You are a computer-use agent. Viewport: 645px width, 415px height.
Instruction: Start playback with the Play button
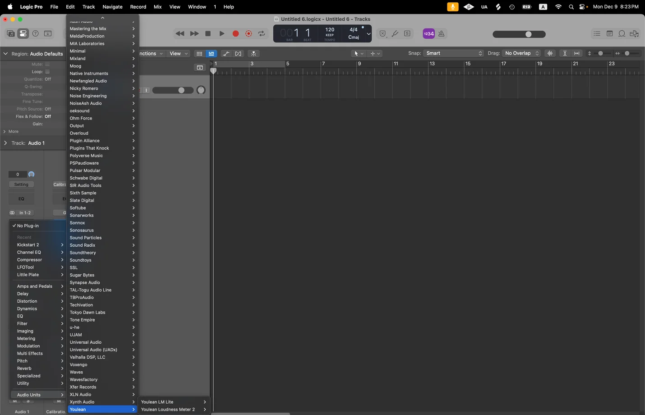[x=222, y=34]
